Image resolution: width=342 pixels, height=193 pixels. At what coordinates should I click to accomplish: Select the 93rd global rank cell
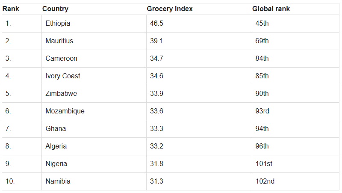[x=262, y=111]
